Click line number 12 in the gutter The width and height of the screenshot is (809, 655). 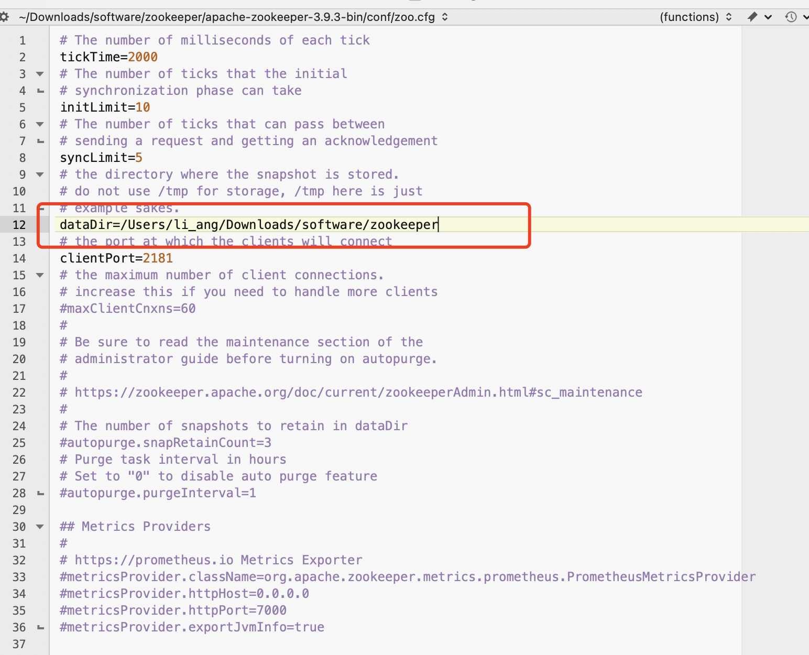pos(19,225)
